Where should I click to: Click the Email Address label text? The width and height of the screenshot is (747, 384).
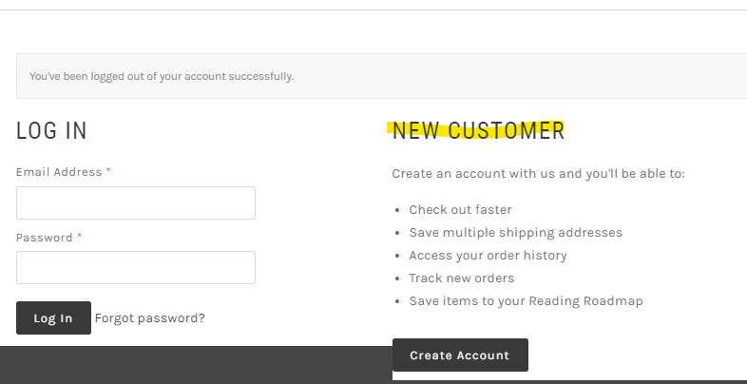point(59,172)
